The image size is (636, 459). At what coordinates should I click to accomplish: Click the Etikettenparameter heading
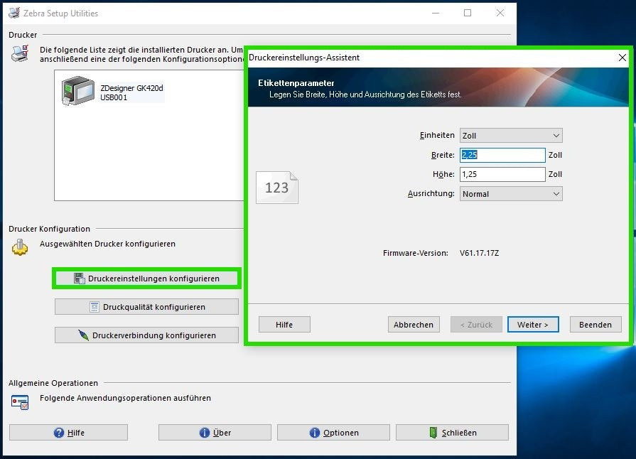296,83
